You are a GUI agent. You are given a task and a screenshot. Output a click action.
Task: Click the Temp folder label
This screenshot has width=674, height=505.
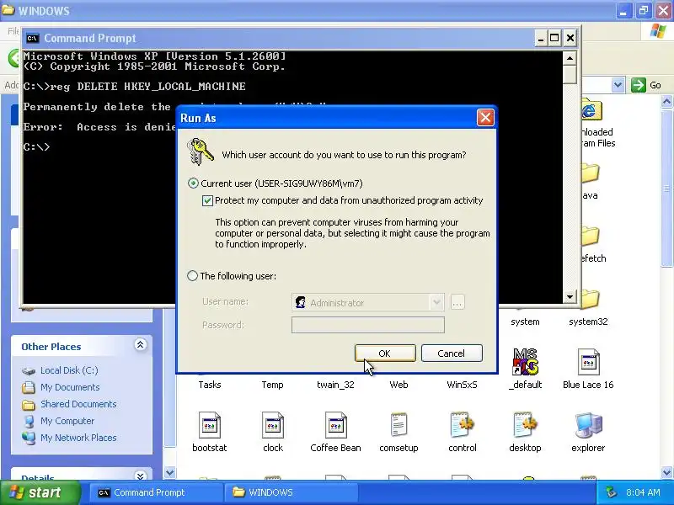pyautogui.click(x=272, y=385)
